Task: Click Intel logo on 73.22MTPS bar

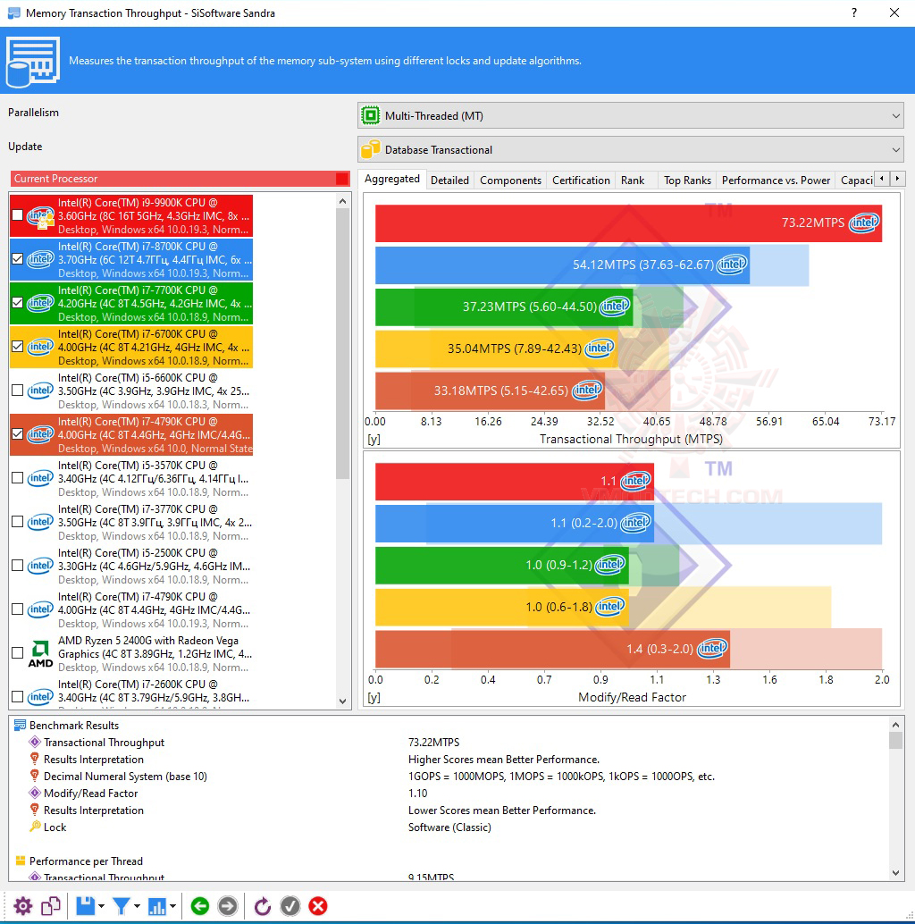Action: click(x=864, y=223)
